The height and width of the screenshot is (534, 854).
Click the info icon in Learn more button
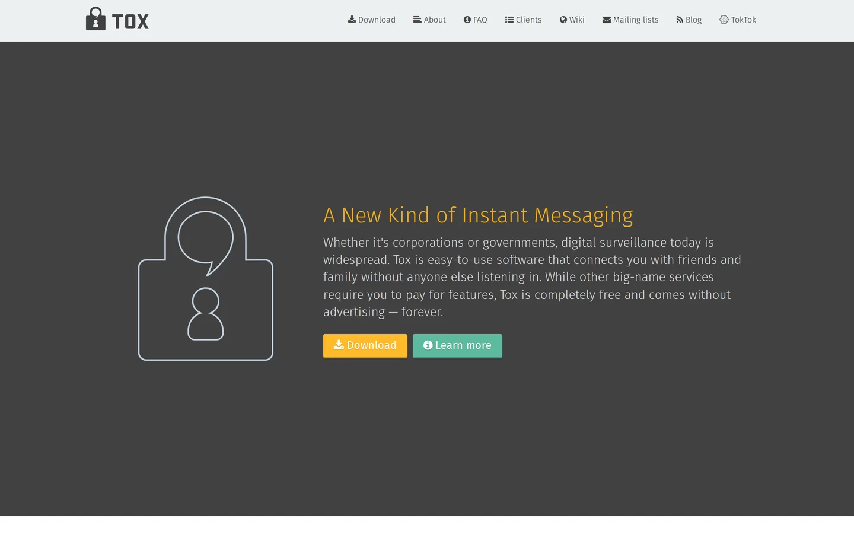click(x=428, y=345)
